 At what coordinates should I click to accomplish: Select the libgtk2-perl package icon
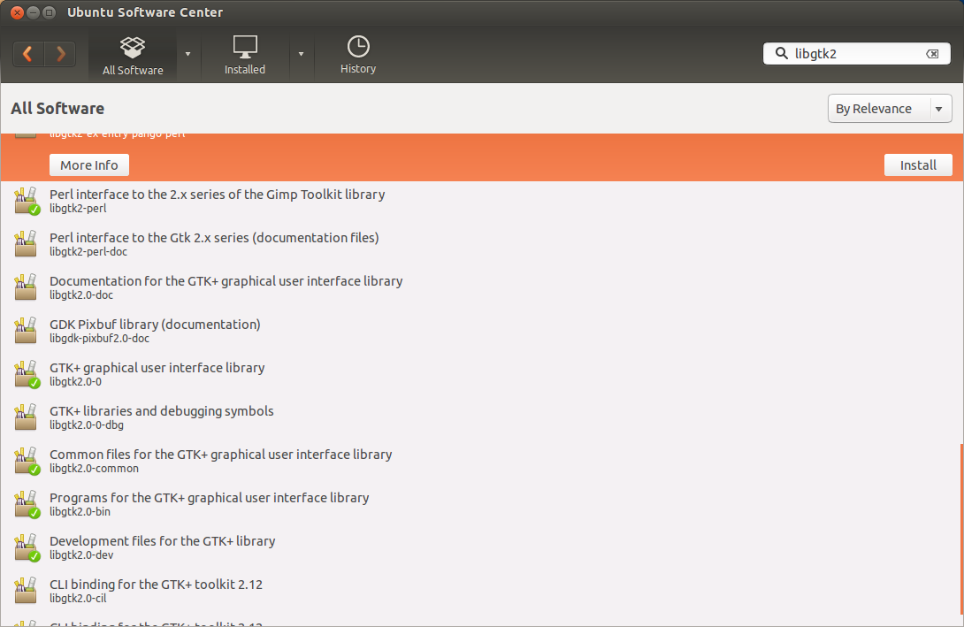[x=26, y=201]
